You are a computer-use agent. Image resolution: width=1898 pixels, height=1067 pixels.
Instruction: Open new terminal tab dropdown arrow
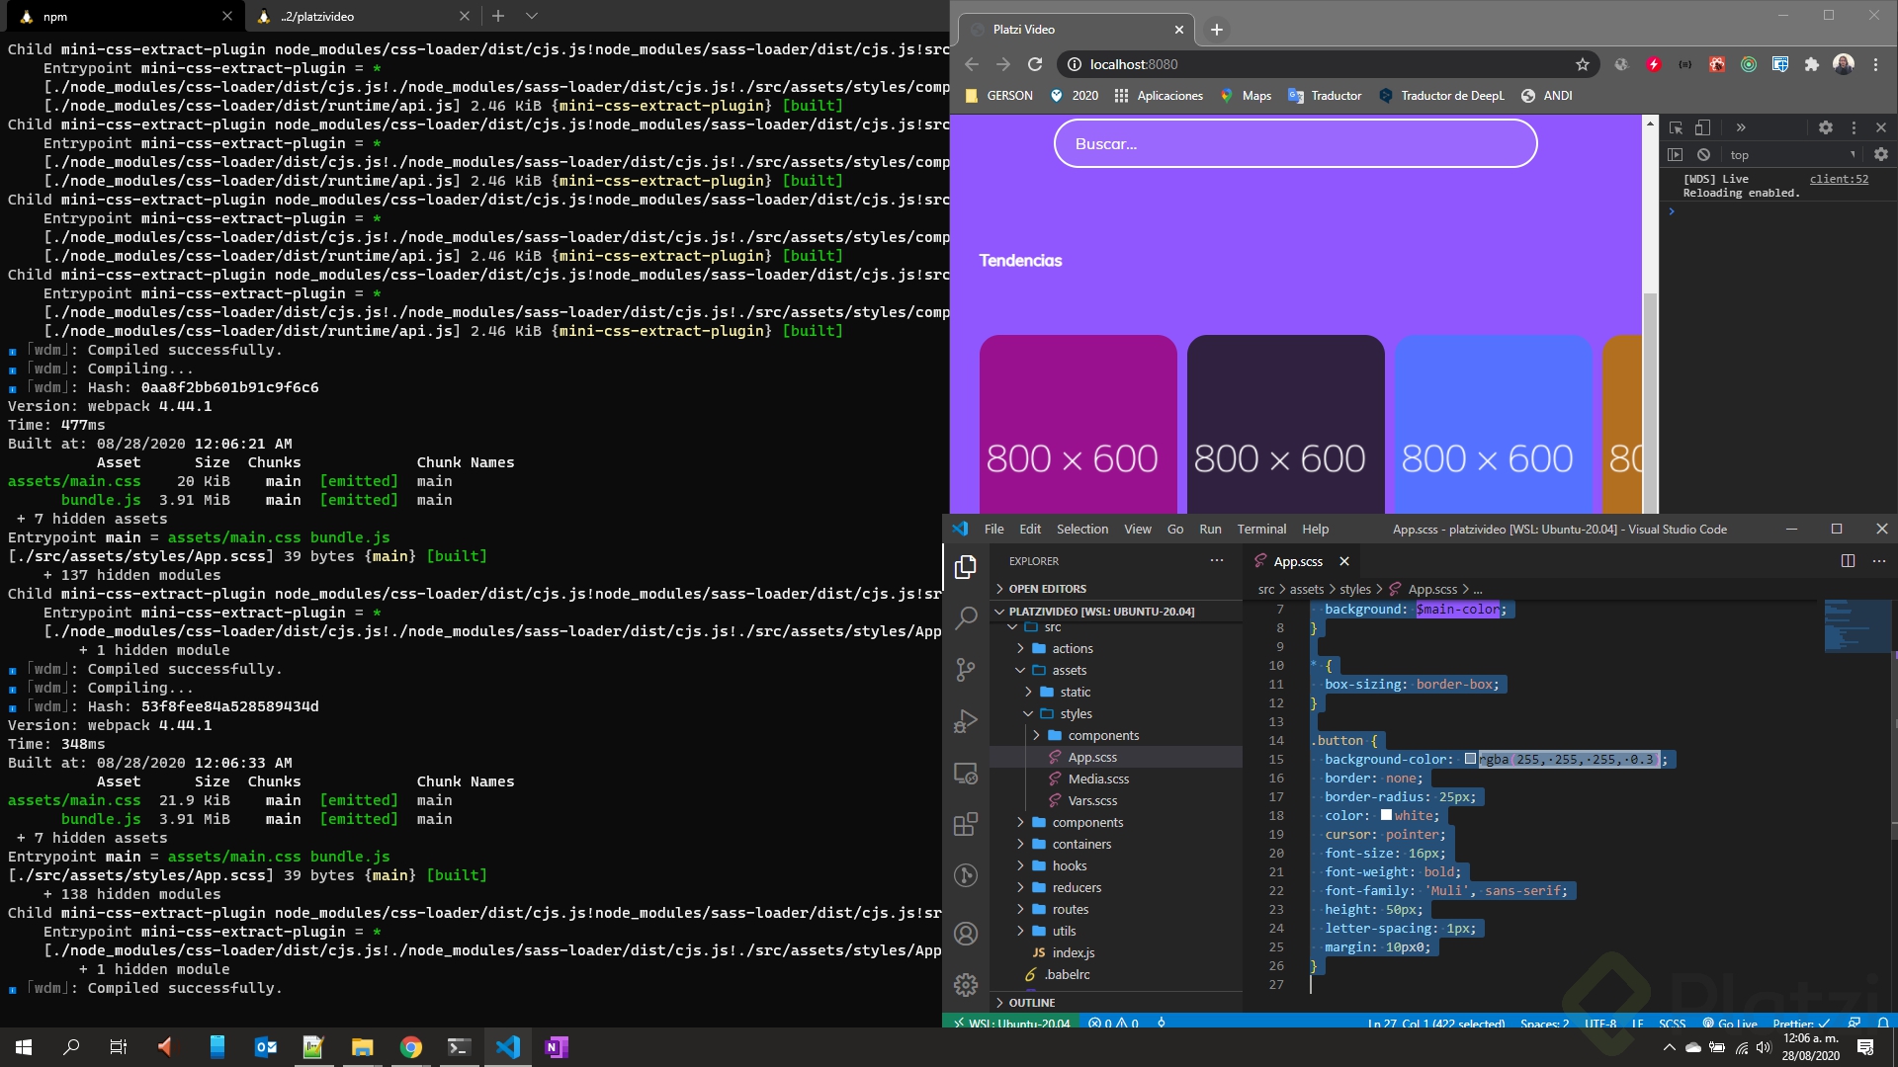point(532,16)
